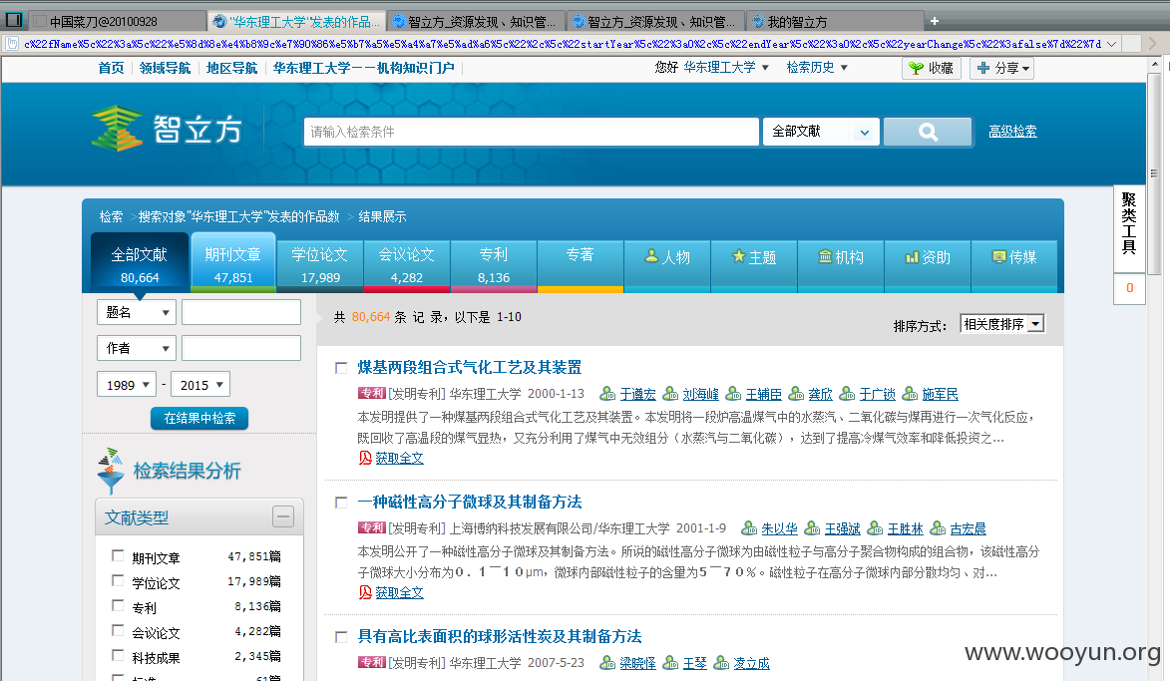The height and width of the screenshot is (681, 1170).
Task: Click author icon beside 王辅臣
Action: 733,394
